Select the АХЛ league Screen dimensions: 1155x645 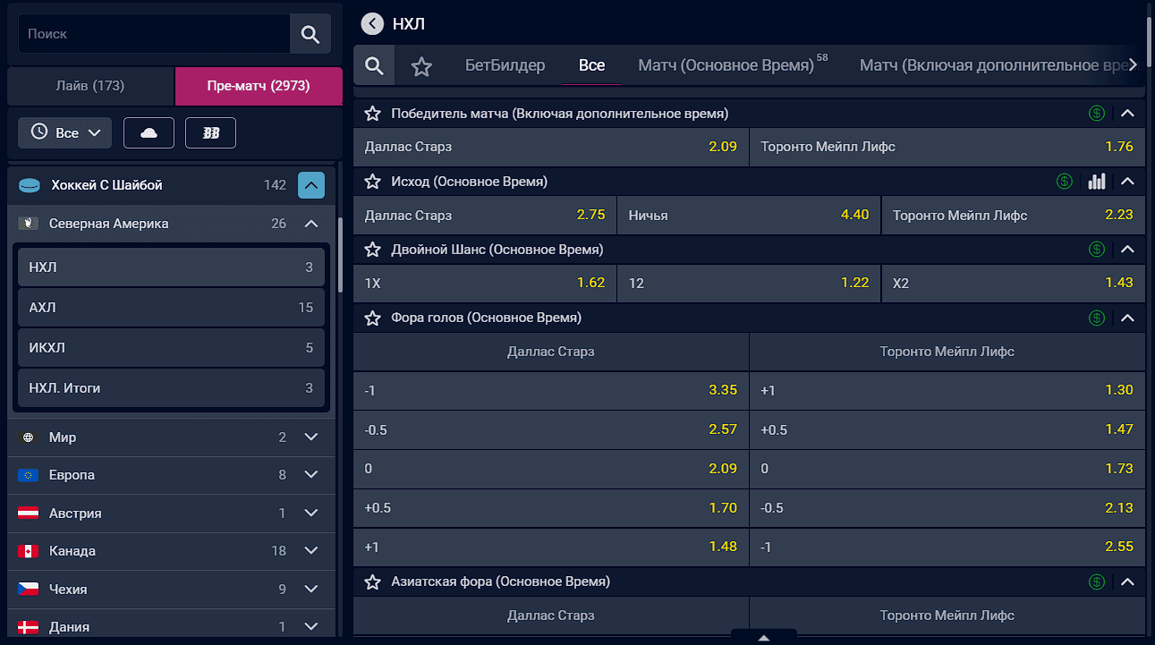[x=171, y=308]
